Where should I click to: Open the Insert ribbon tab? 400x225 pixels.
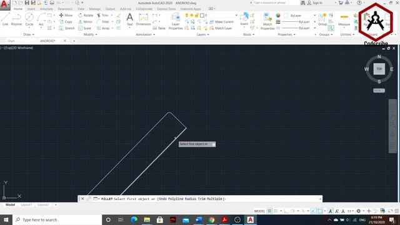pos(31,9)
